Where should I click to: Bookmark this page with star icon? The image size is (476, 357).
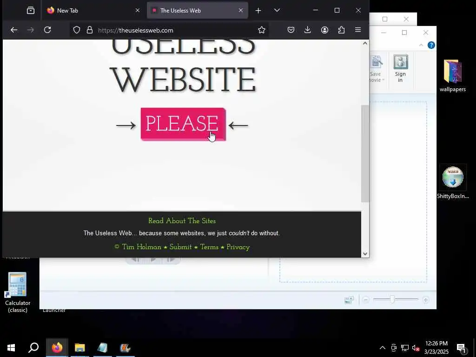tap(261, 30)
